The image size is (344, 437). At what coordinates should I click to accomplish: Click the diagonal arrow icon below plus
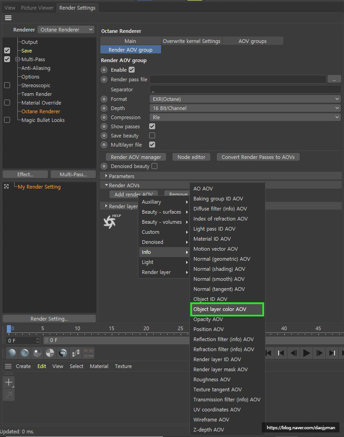9,395
